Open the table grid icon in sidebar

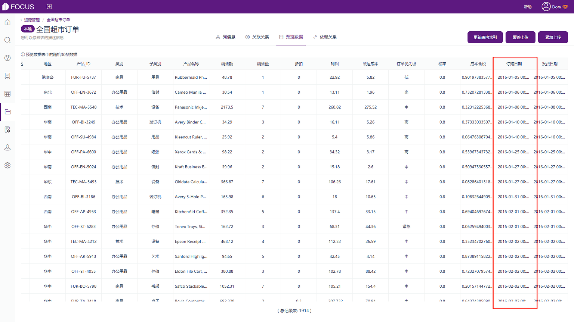point(7,94)
